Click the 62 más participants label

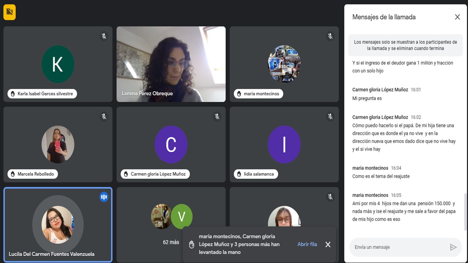[x=171, y=242]
